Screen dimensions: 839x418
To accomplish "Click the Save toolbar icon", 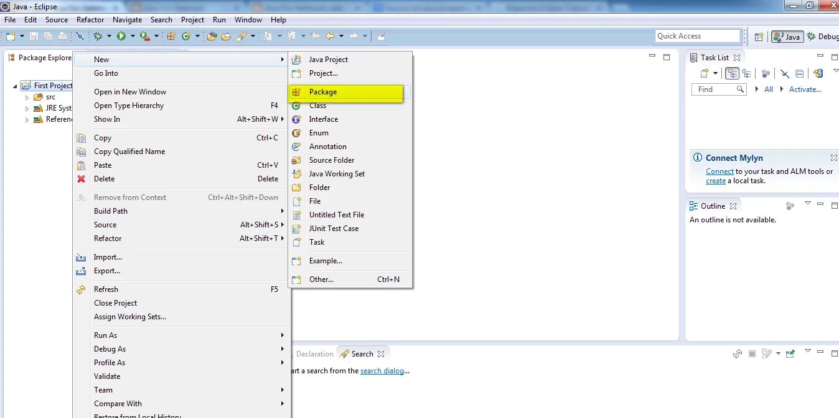I will [x=34, y=36].
